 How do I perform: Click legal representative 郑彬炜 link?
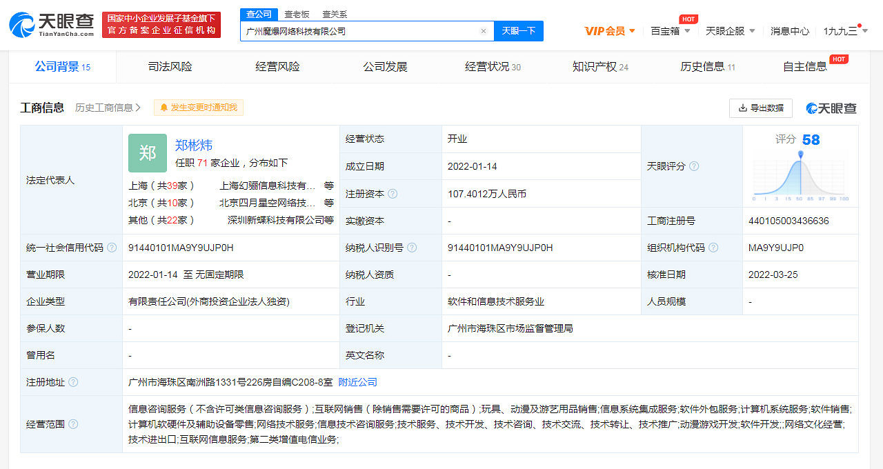(194, 146)
